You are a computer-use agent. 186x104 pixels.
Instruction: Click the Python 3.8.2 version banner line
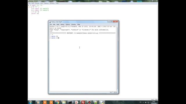83,27
